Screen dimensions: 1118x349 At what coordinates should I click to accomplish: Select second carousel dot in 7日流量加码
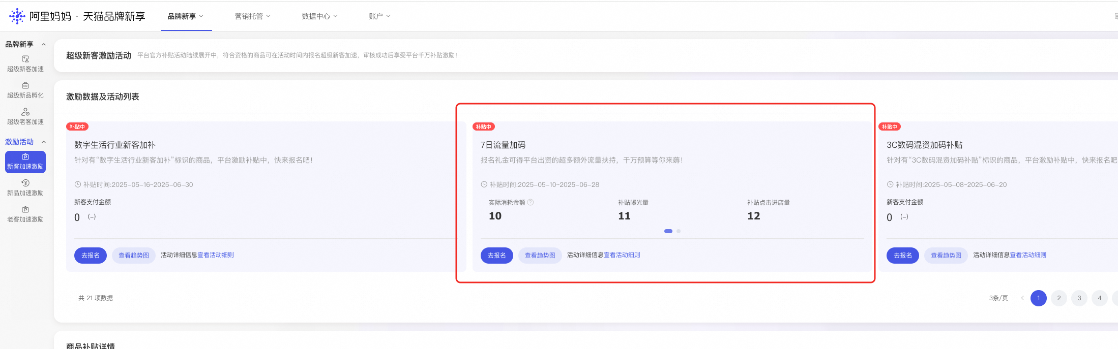(679, 231)
